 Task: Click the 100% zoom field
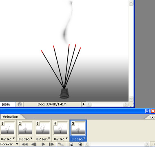pyautogui.click(x=7, y=104)
